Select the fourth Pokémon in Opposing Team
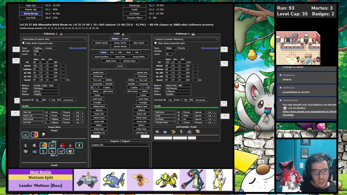 [x=181, y=132]
